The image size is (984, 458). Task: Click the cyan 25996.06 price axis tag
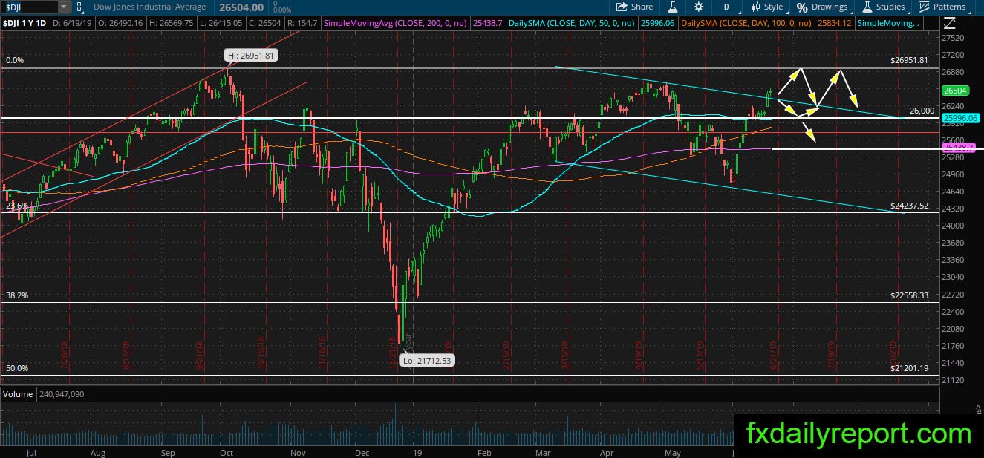(960, 117)
